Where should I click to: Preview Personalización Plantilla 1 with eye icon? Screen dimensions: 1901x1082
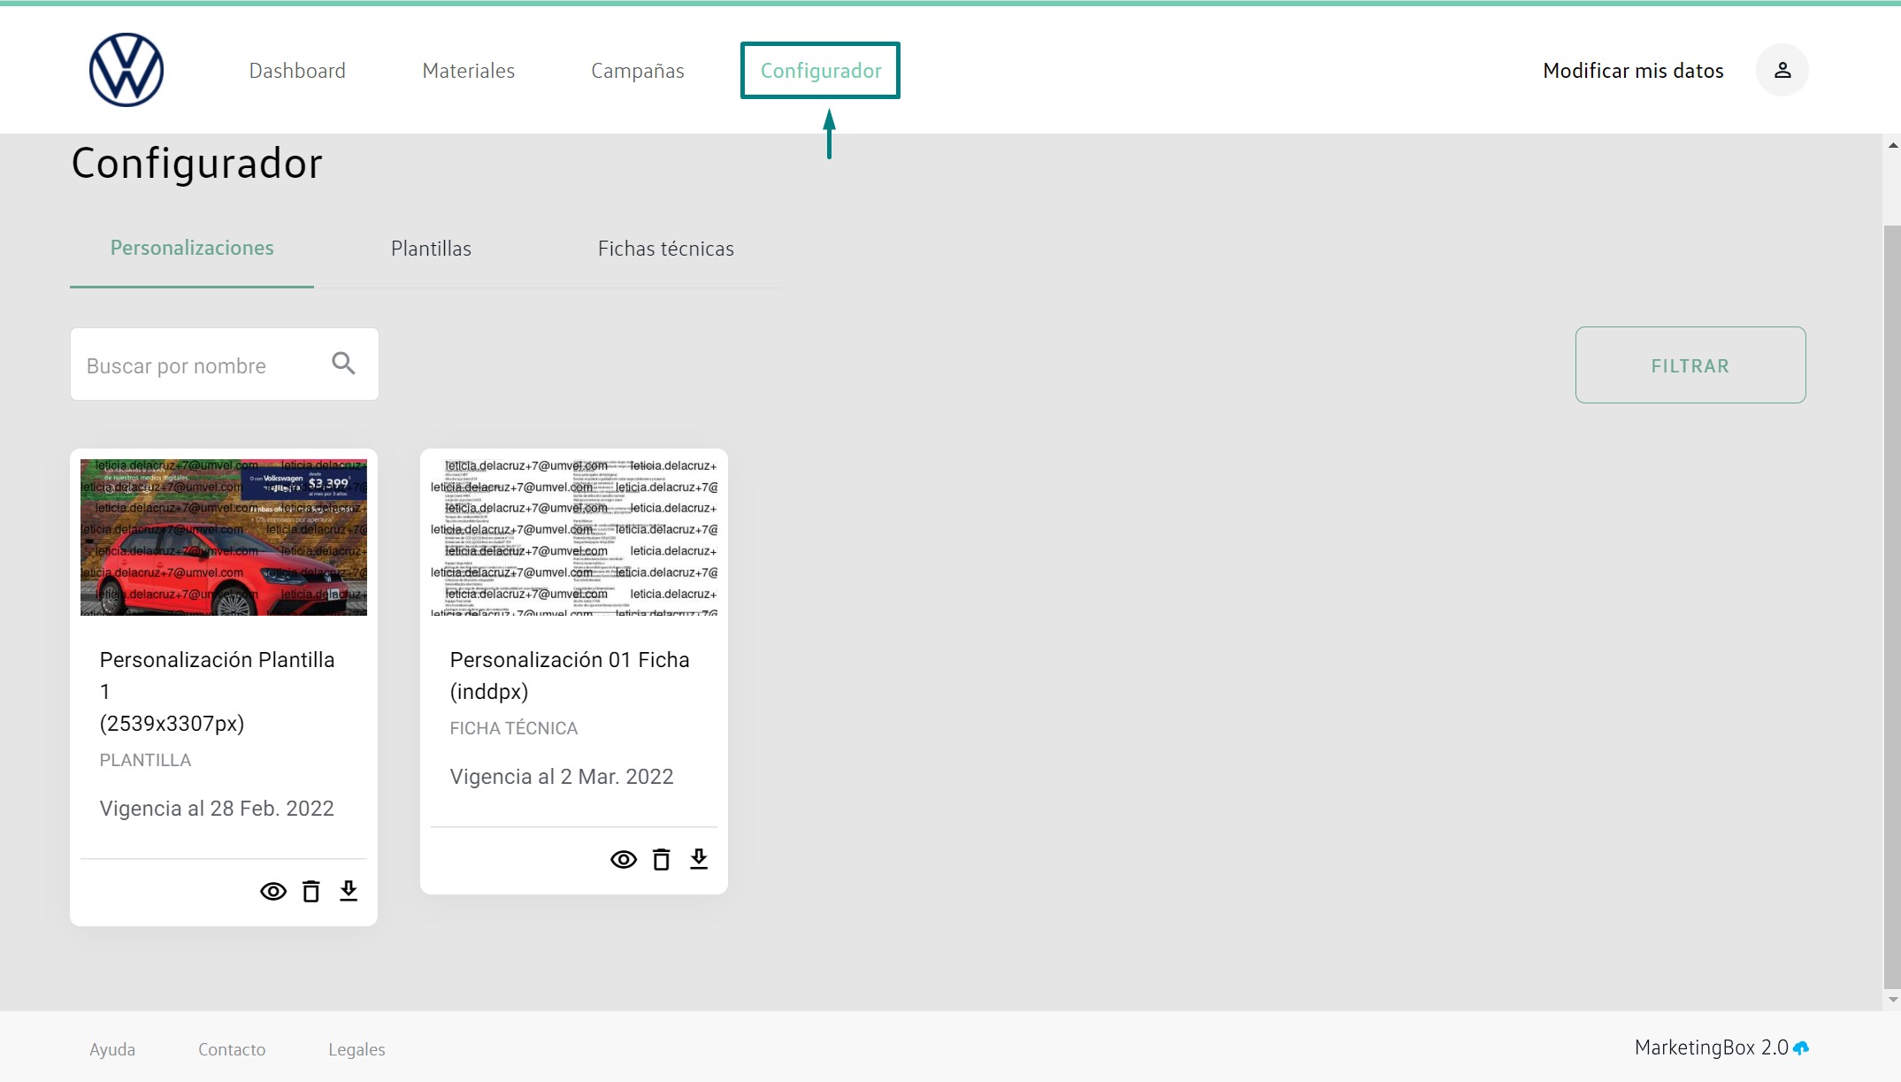273,891
